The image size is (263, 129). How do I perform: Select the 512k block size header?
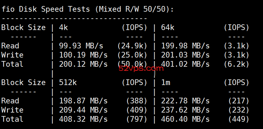click(x=68, y=83)
